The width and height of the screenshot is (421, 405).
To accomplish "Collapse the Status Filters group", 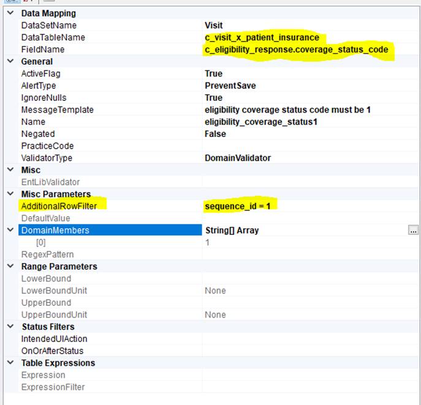I will click(9, 327).
